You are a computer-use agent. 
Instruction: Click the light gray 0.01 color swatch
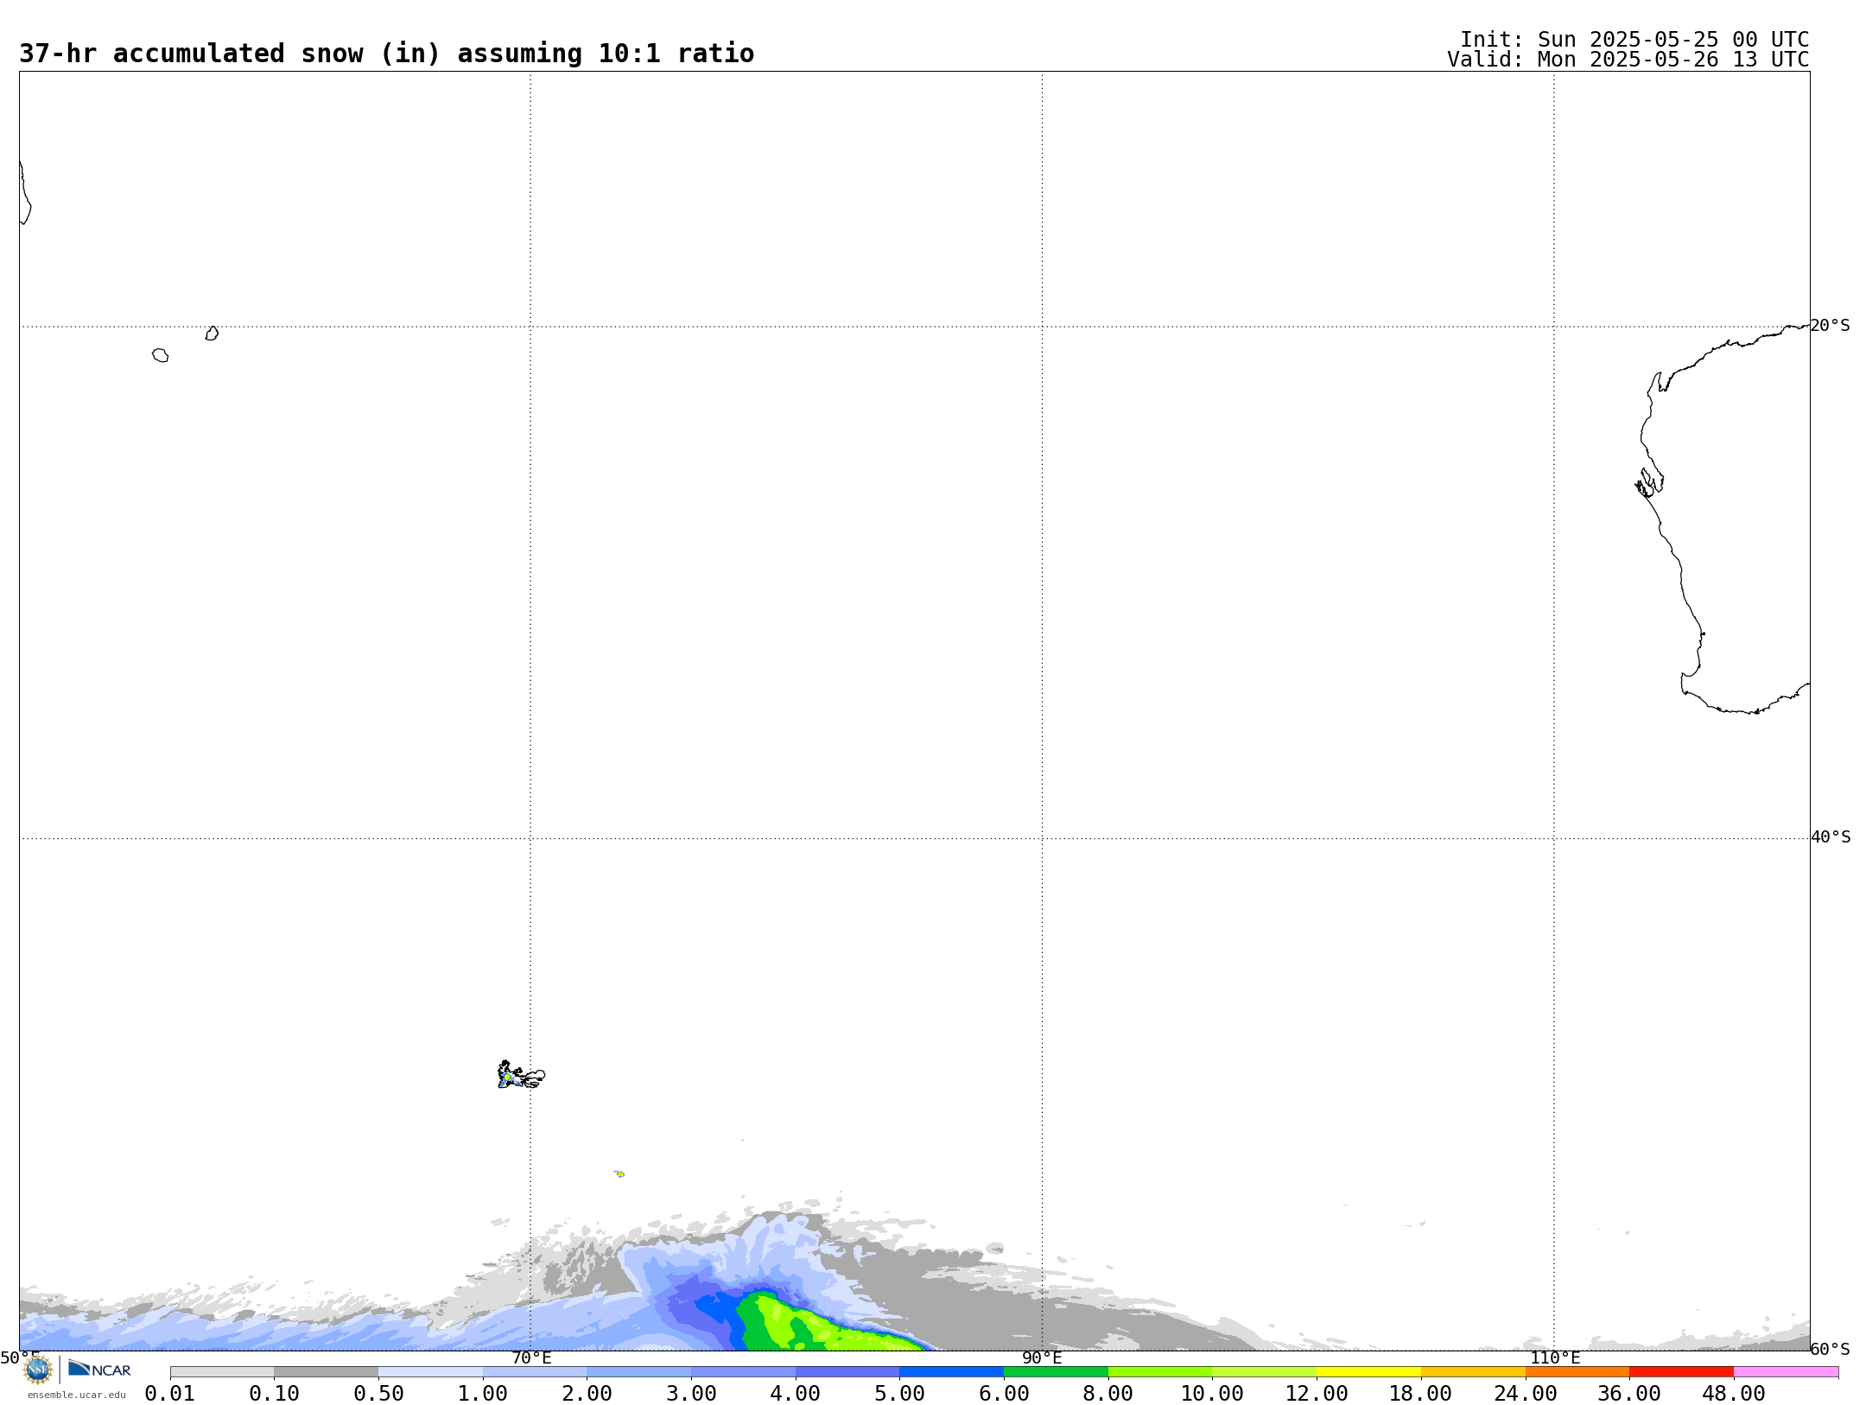tap(222, 1372)
